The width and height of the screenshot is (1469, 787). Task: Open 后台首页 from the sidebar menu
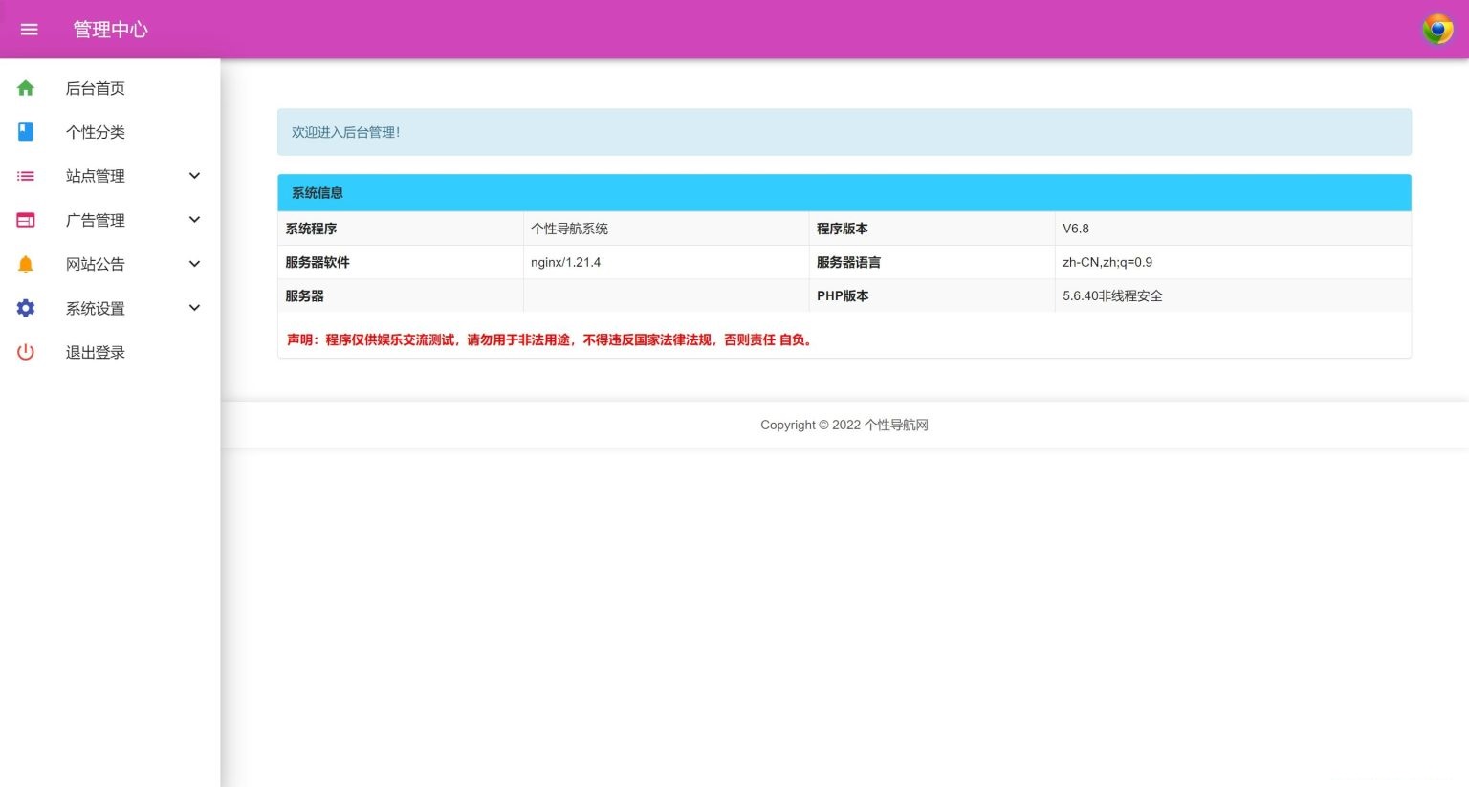coord(95,88)
